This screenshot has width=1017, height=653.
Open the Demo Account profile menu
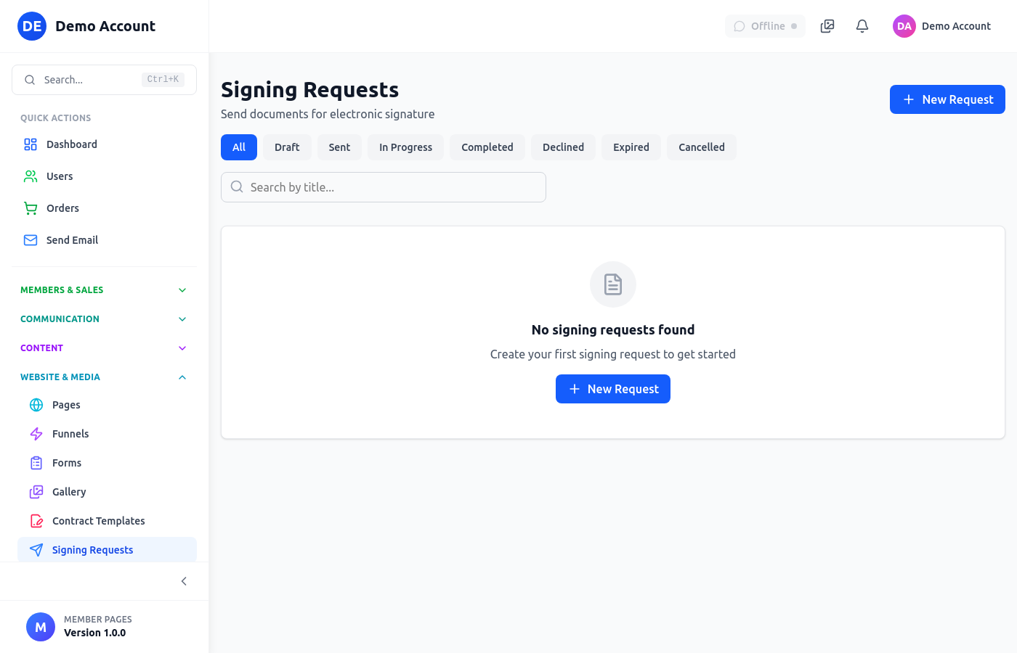942,26
